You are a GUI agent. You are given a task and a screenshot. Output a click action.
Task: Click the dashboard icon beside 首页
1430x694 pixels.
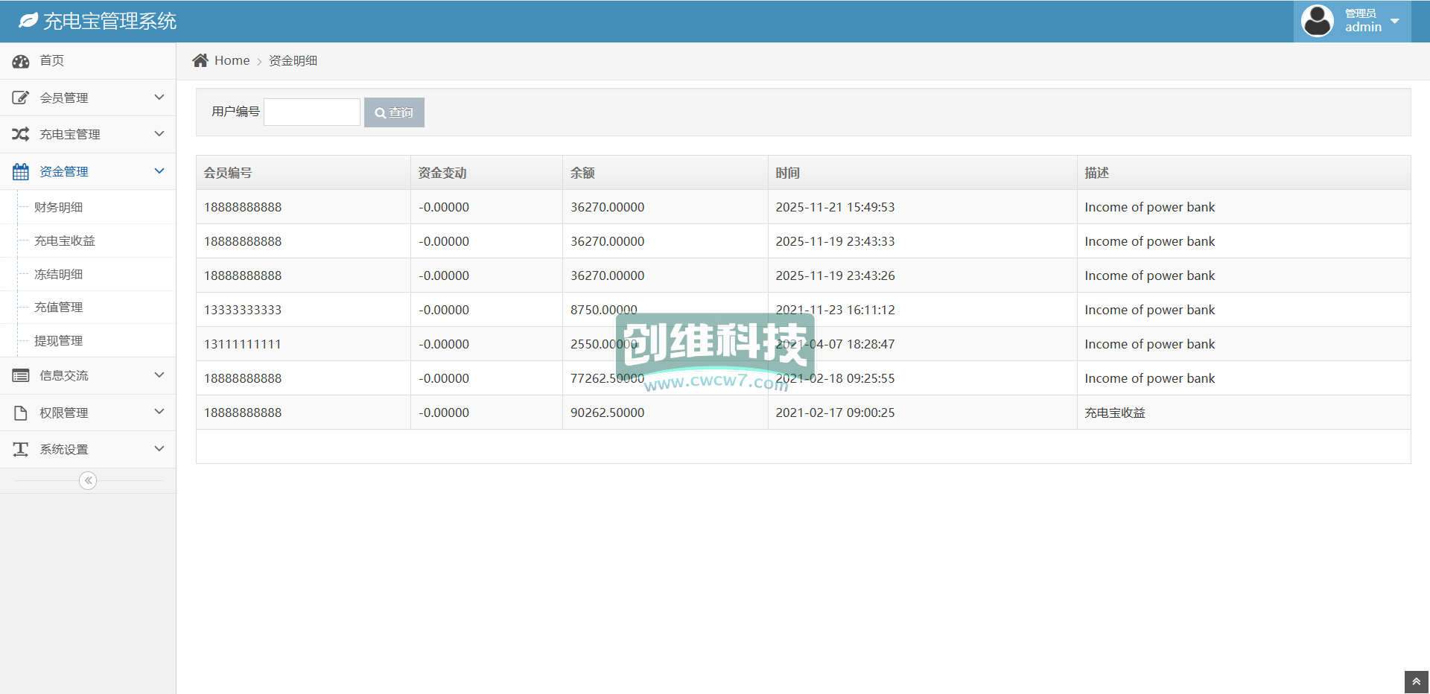pyautogui.click(x=21, y=61)
